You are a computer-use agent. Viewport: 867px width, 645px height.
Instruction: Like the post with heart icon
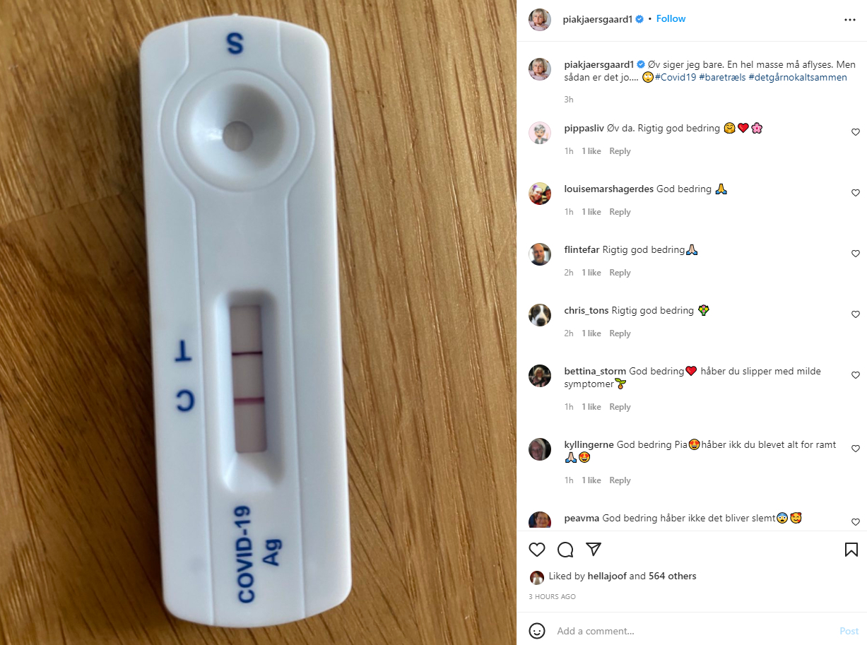click(x=537, y=550)
